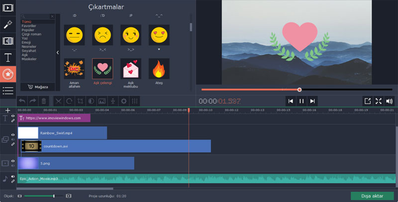Collapse the category list with left arrow
This screenshot has width=398, height=202.
click(58, 53)
